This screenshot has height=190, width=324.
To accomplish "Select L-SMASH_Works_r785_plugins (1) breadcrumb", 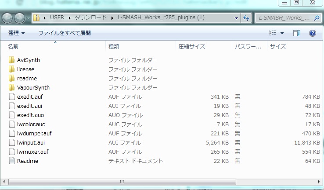I will 161,17.
